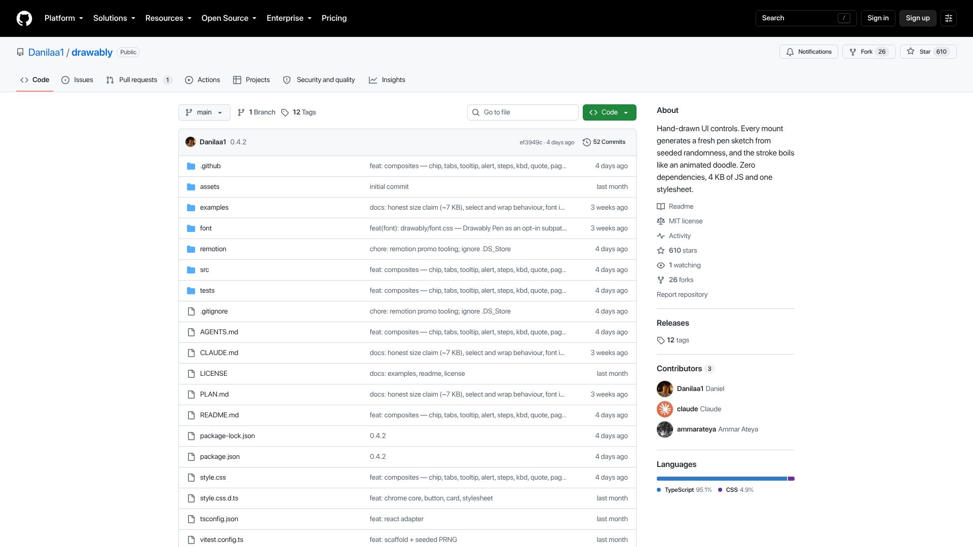
Task: Open the Security and quality tab
Action: coord(319,80)
